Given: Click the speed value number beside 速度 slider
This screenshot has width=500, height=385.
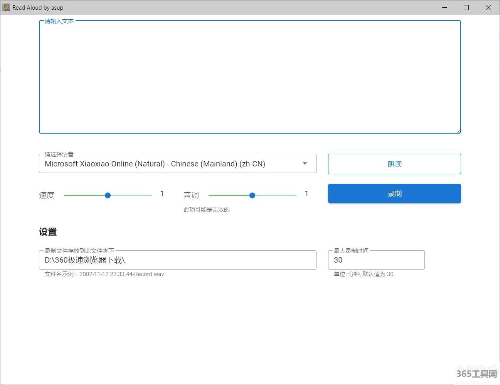Looking at the screenshot, I should point(162,193).
